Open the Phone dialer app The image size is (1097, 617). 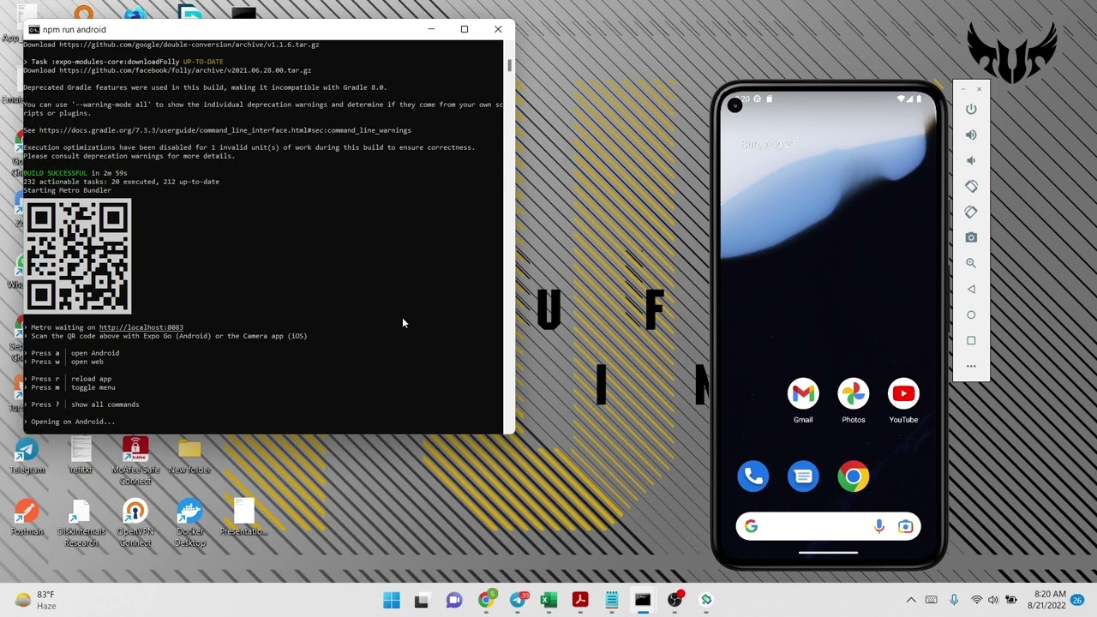pyautogui.click(x=753, y=476)
